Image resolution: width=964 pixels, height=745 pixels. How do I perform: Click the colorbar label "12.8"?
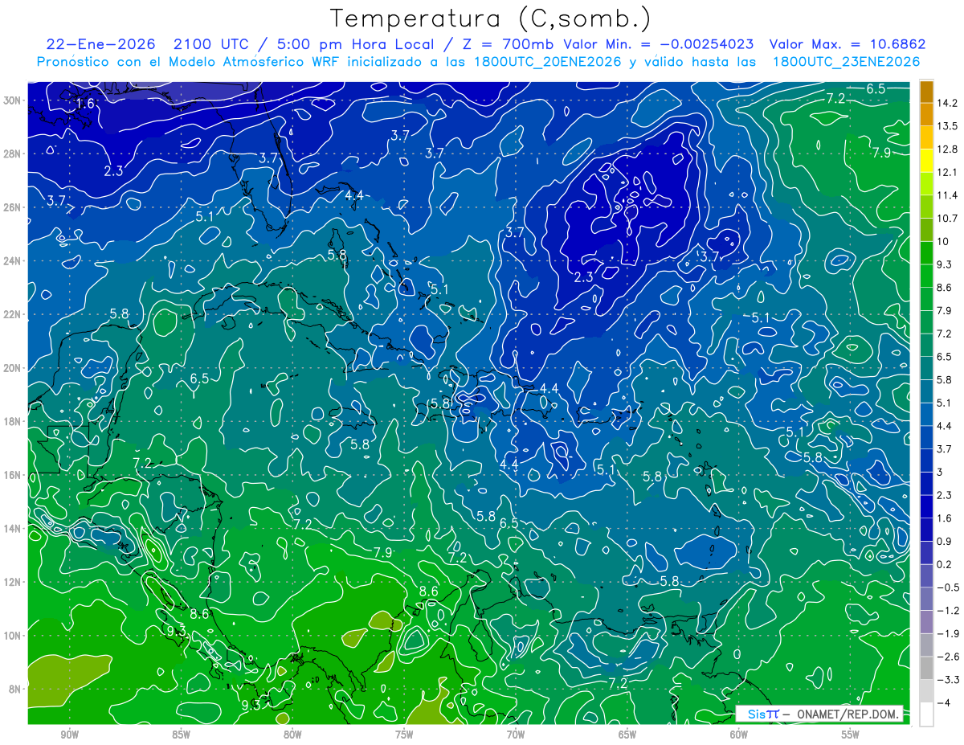pyautogui.click(x=947, y=149)
